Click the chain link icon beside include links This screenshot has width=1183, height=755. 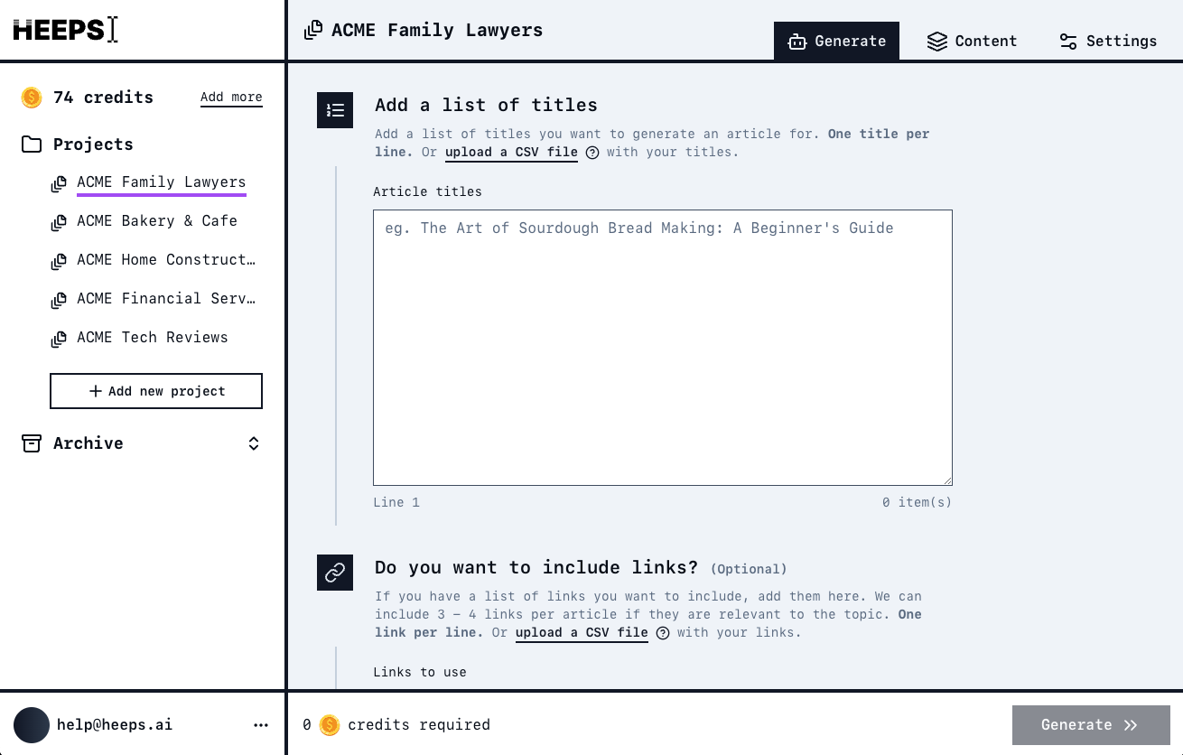pyautogui.click(x=335, y=573)
